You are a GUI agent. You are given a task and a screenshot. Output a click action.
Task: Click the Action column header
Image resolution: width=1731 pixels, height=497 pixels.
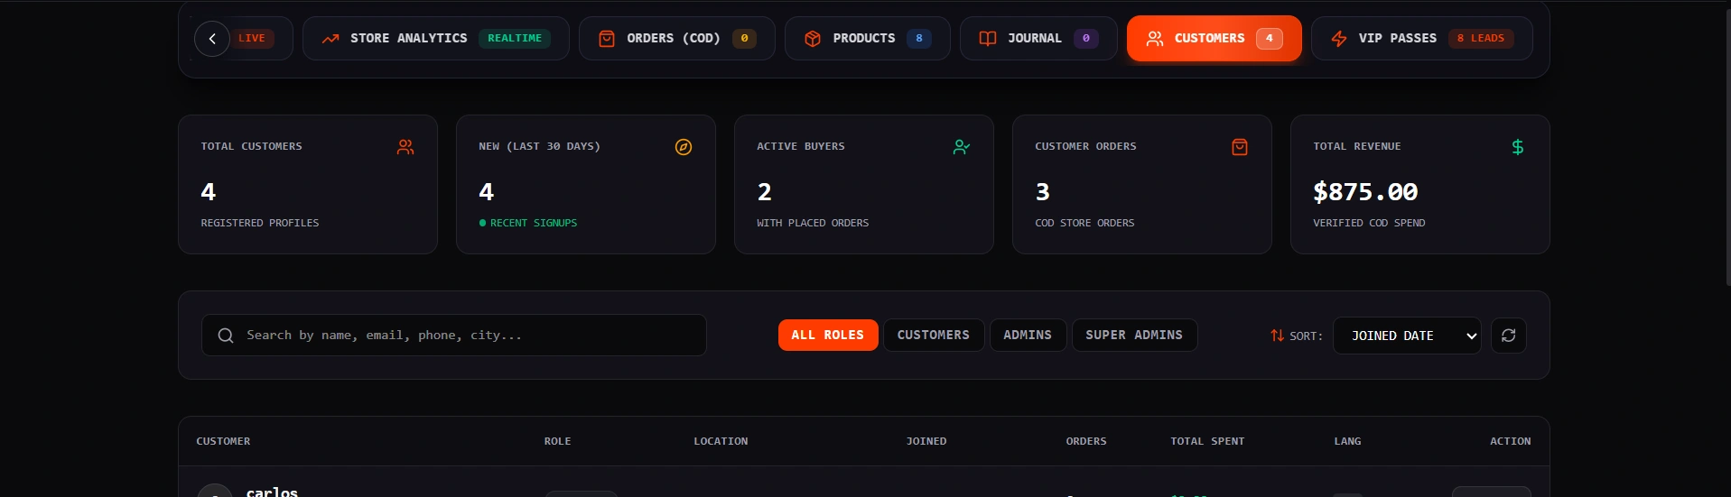tap(1511, 441)
